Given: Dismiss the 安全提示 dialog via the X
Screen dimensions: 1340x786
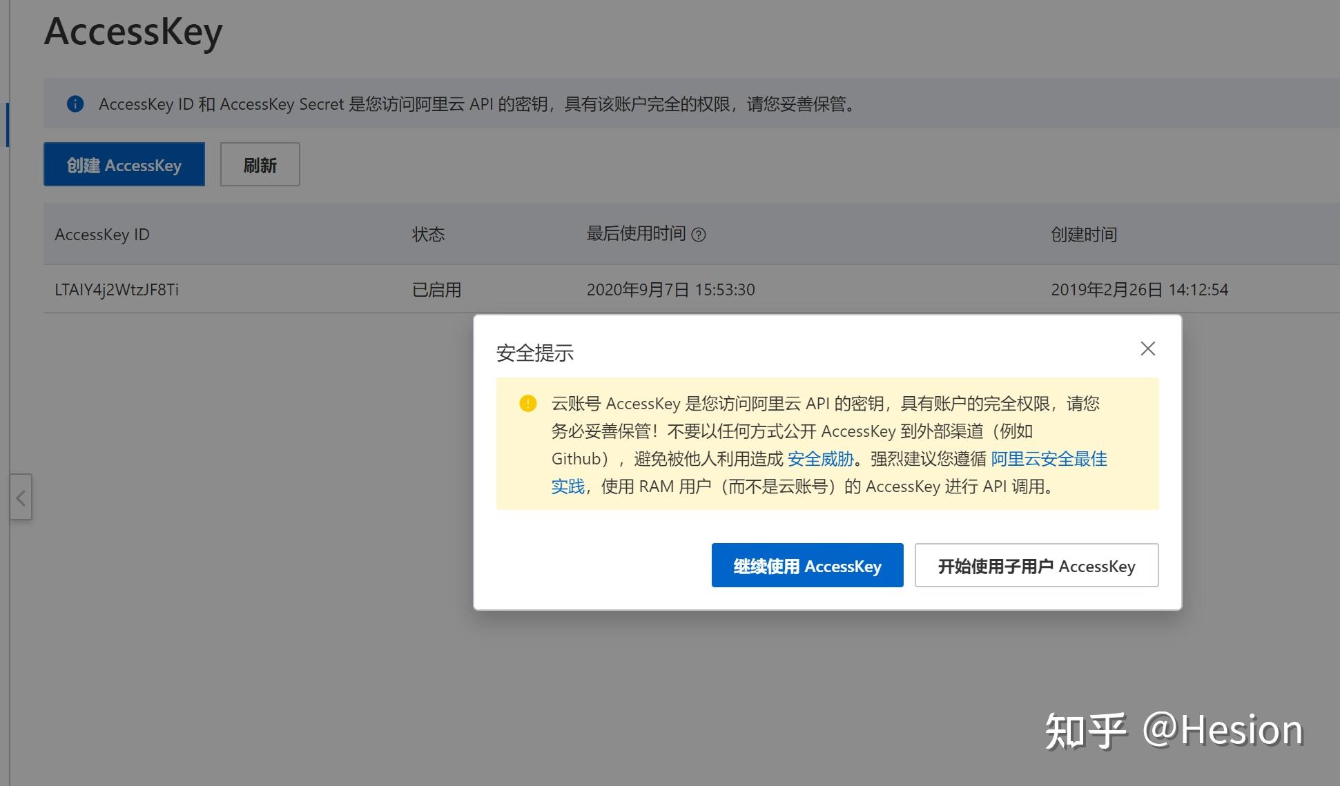Looking at the screenshot, I should click(1147, 348).
